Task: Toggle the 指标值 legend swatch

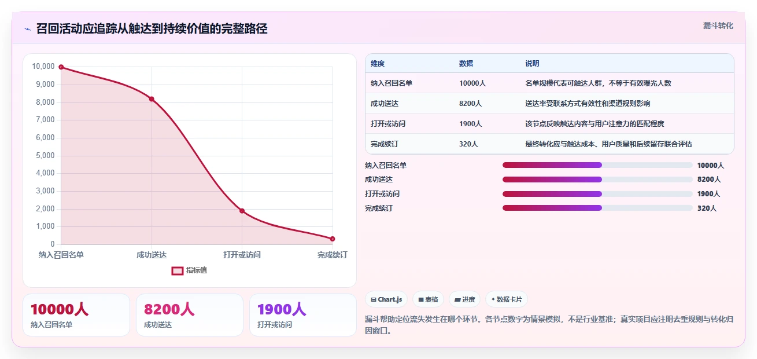Action: click(x=178, y=270)
